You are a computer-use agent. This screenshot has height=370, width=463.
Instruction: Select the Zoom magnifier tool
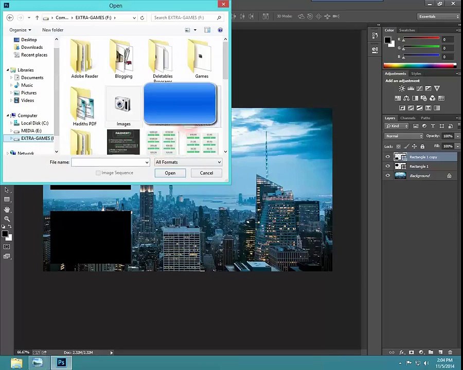coord(7,219)
